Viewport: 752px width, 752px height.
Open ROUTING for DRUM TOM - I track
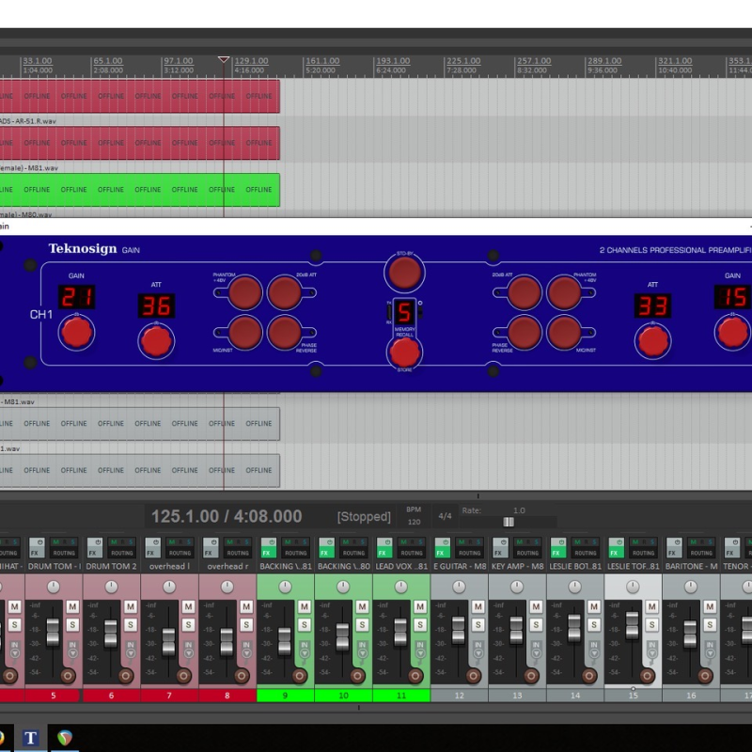tap(64, 553)
